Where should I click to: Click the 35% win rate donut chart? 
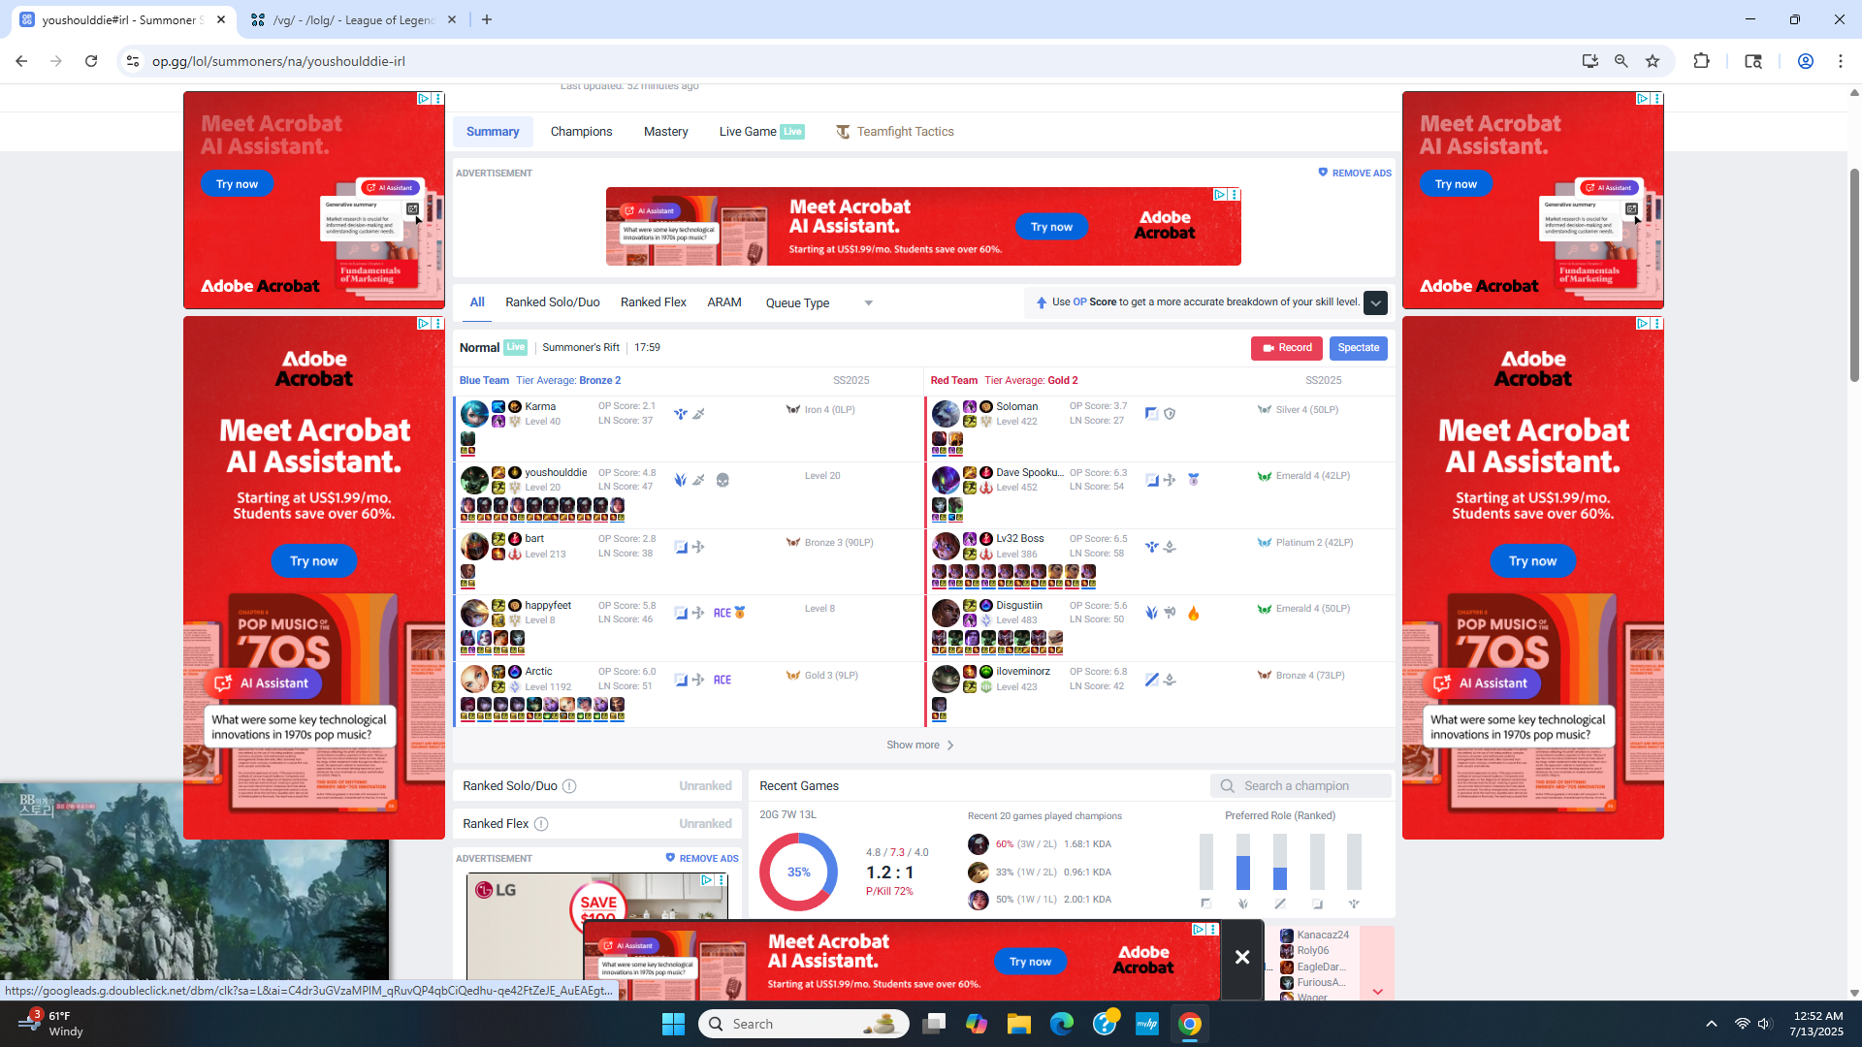(x=798, y=872)
